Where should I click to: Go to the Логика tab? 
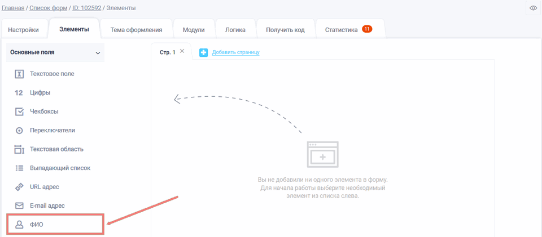pyautogui.click(x=235, y=30)
